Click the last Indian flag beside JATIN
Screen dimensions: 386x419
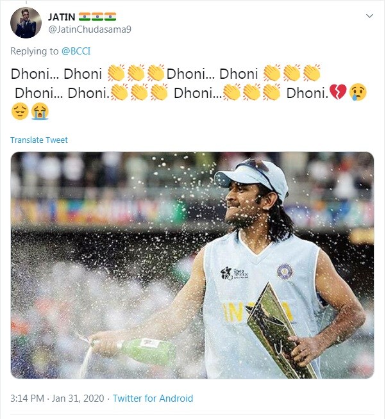(x=110, y=17)
